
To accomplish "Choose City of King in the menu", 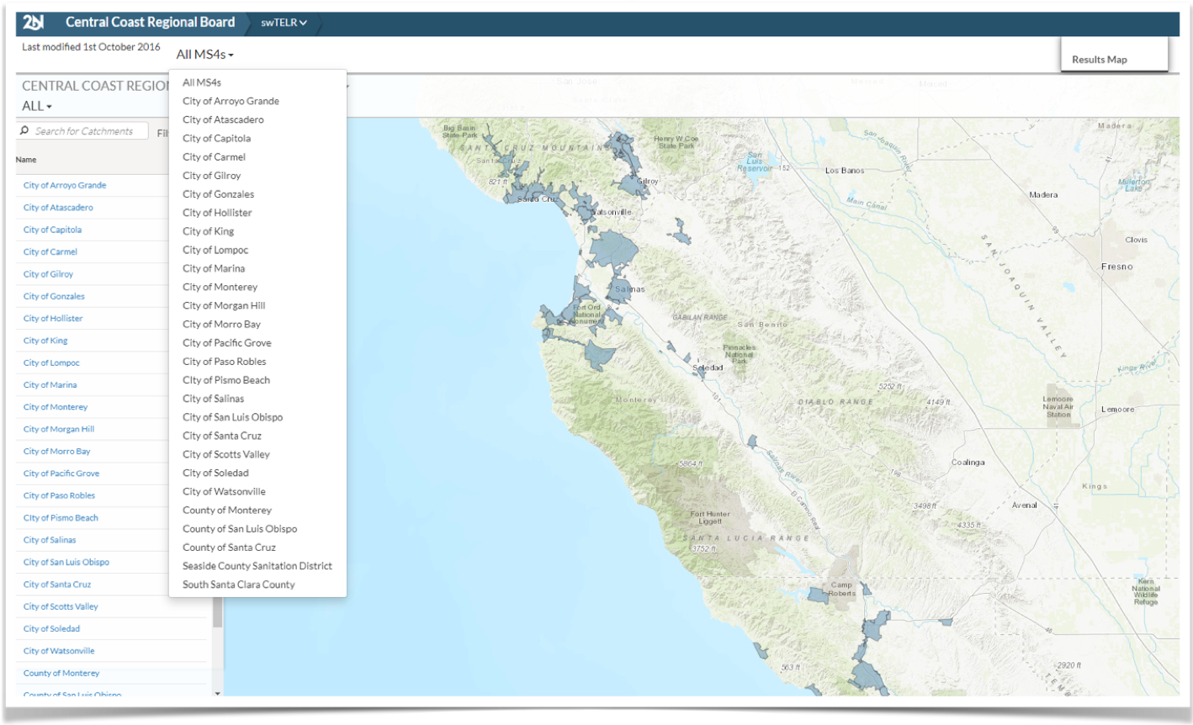I will coord(208,231).
